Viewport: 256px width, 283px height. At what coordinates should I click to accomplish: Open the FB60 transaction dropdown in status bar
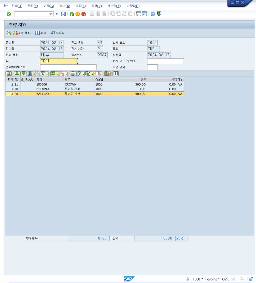click(203, 279)
